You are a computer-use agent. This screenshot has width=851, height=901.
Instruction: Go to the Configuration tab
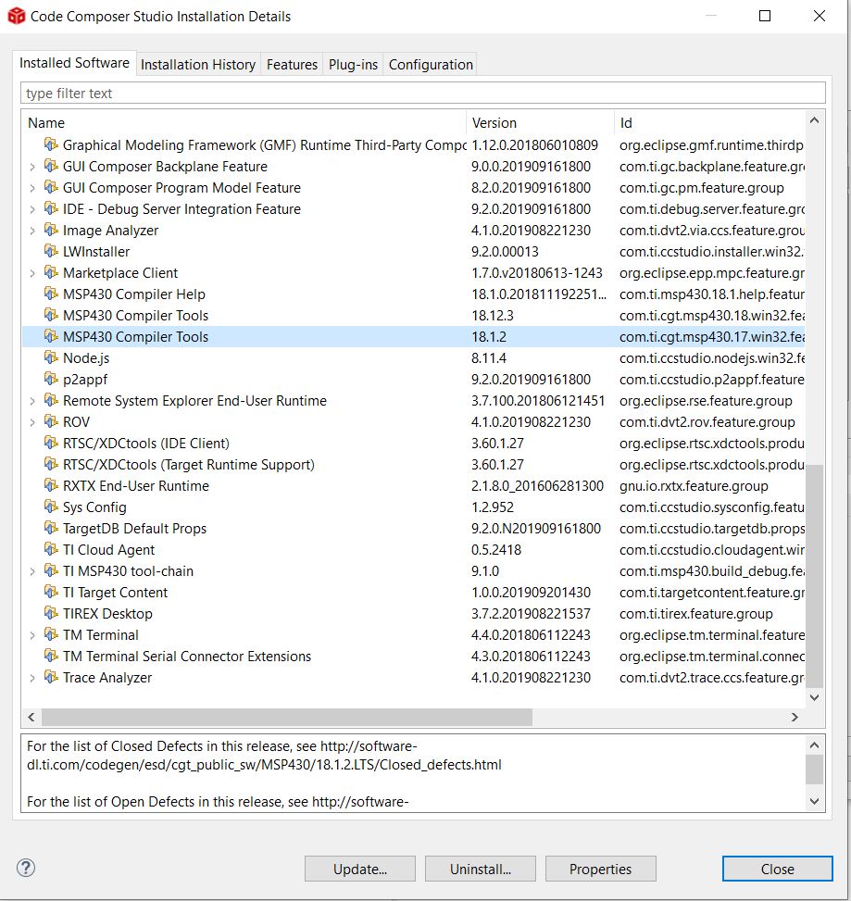(x=431, y=65)
